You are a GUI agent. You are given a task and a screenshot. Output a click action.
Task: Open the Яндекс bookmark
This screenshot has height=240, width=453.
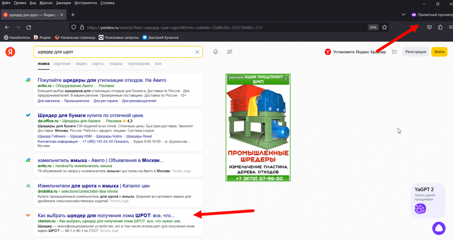coord(42,37)
